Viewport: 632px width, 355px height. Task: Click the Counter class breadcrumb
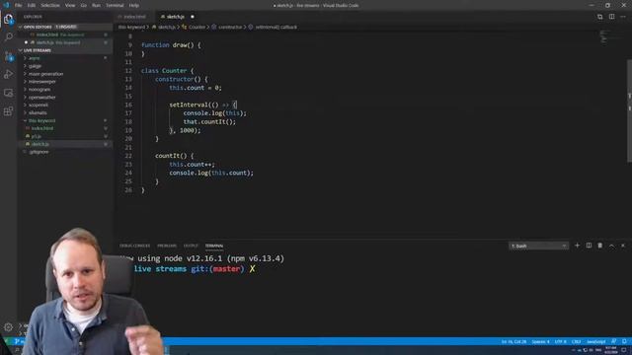click(x=197, y=27)
